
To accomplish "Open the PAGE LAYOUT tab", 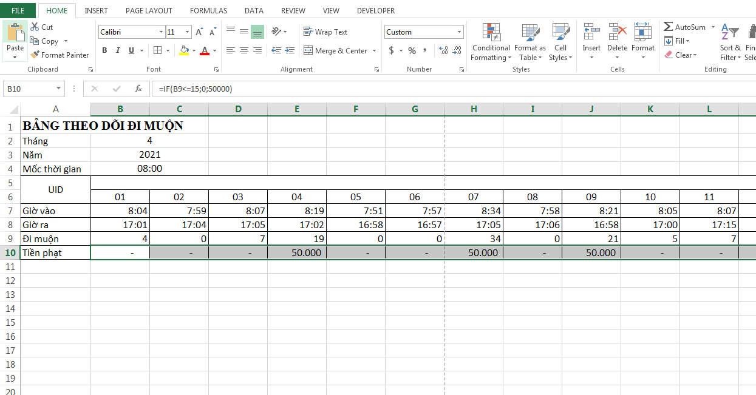I will (149, 10).
